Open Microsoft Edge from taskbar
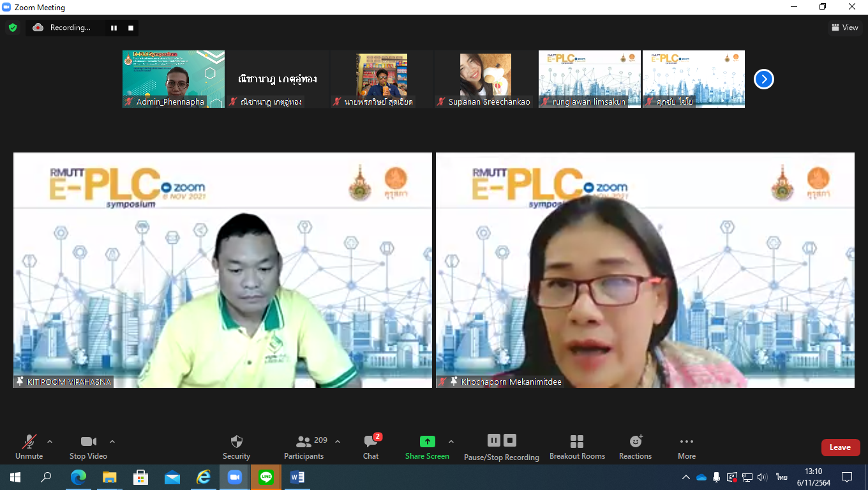This screenshot has width=868, height=490. (78, 477)
